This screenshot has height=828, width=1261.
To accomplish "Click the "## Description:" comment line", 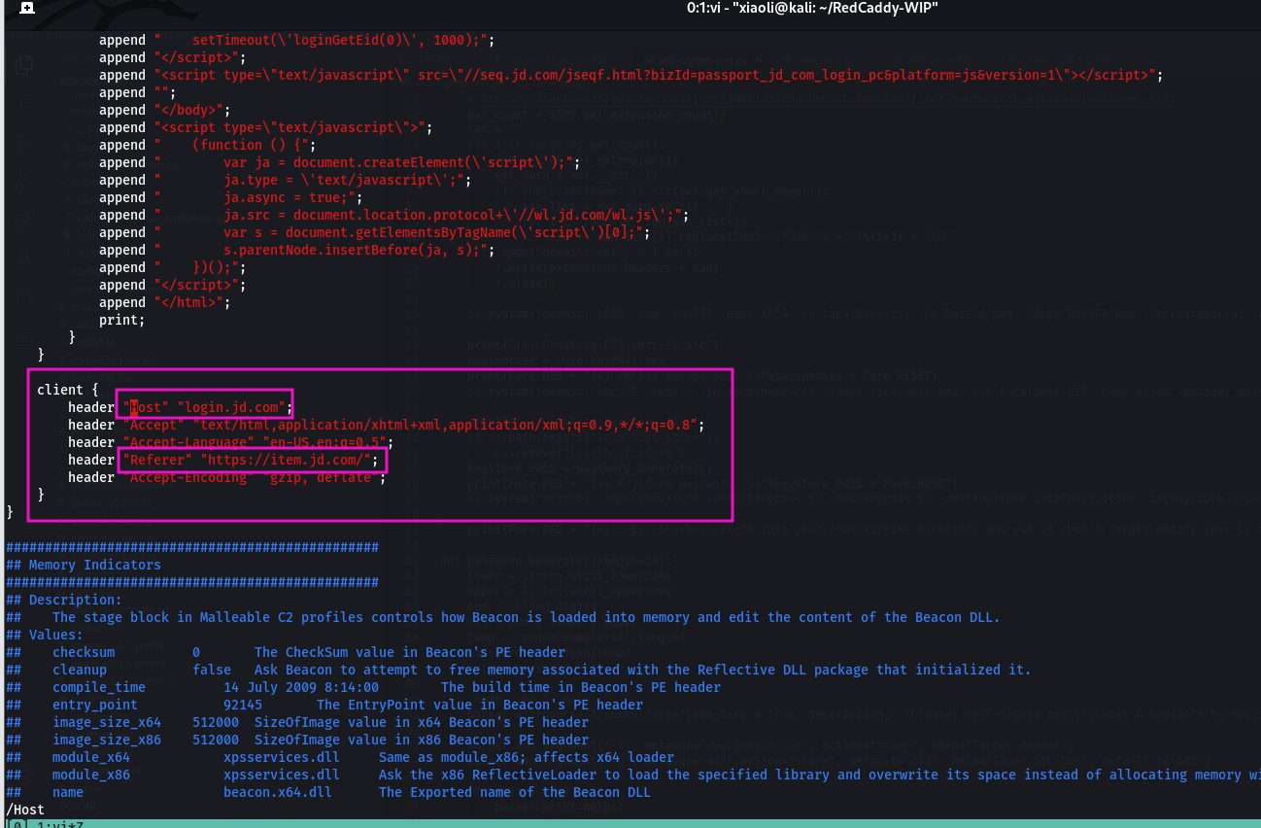I will [x=64, y=600].
